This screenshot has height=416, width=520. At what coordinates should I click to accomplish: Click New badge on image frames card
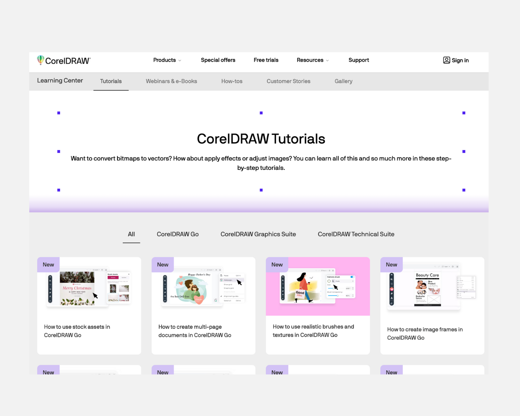[x=391, y=265]
